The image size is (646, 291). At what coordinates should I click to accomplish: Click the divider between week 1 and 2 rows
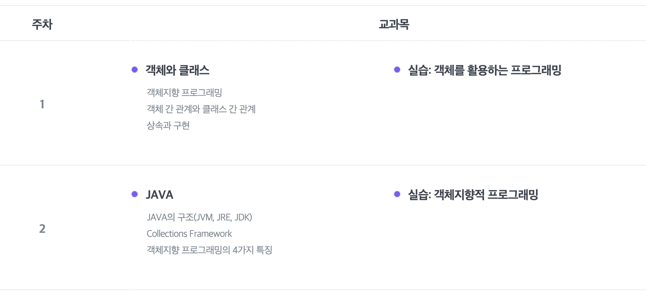[x=323, y=165]
